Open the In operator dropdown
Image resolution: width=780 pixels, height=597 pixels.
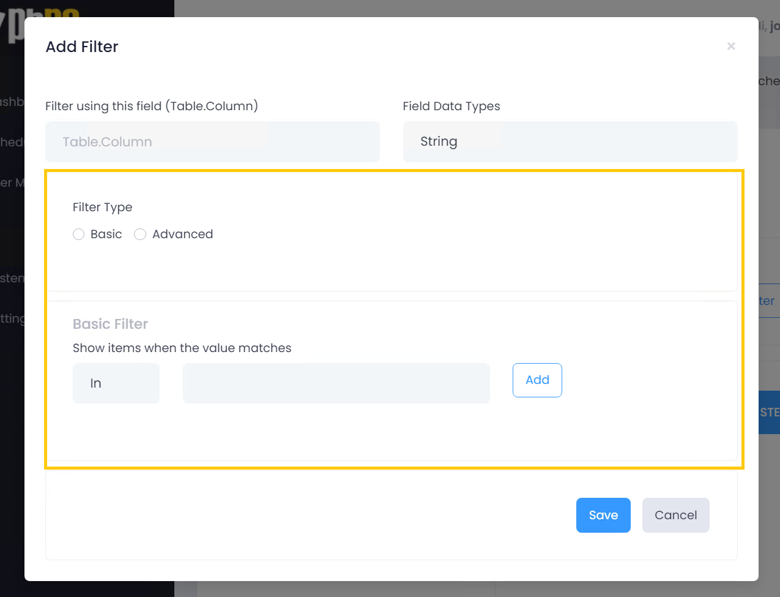pos(116,383)
